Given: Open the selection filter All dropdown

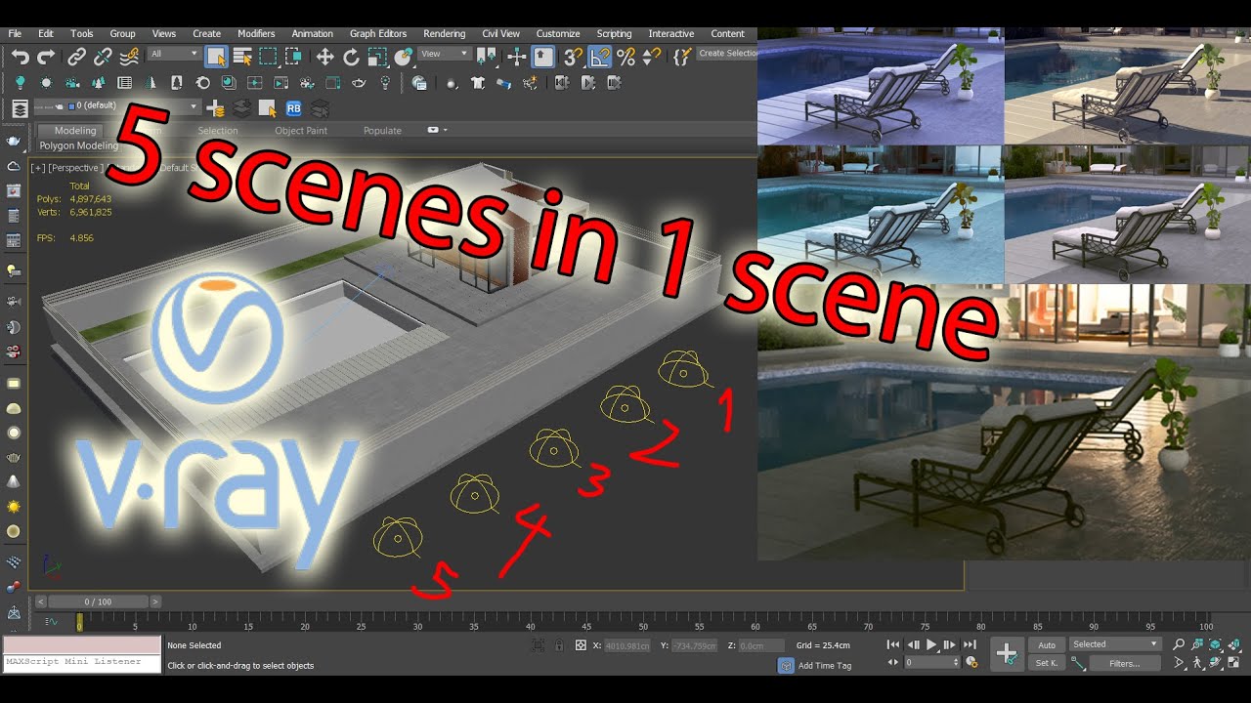Looking at the screenshot, I should pyautogui.click(x=174, y=54).
